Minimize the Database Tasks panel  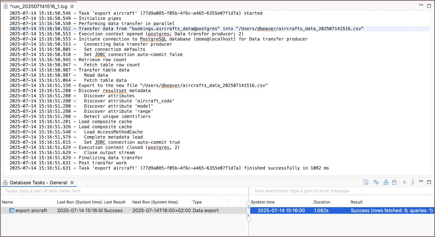pos(421,182)
